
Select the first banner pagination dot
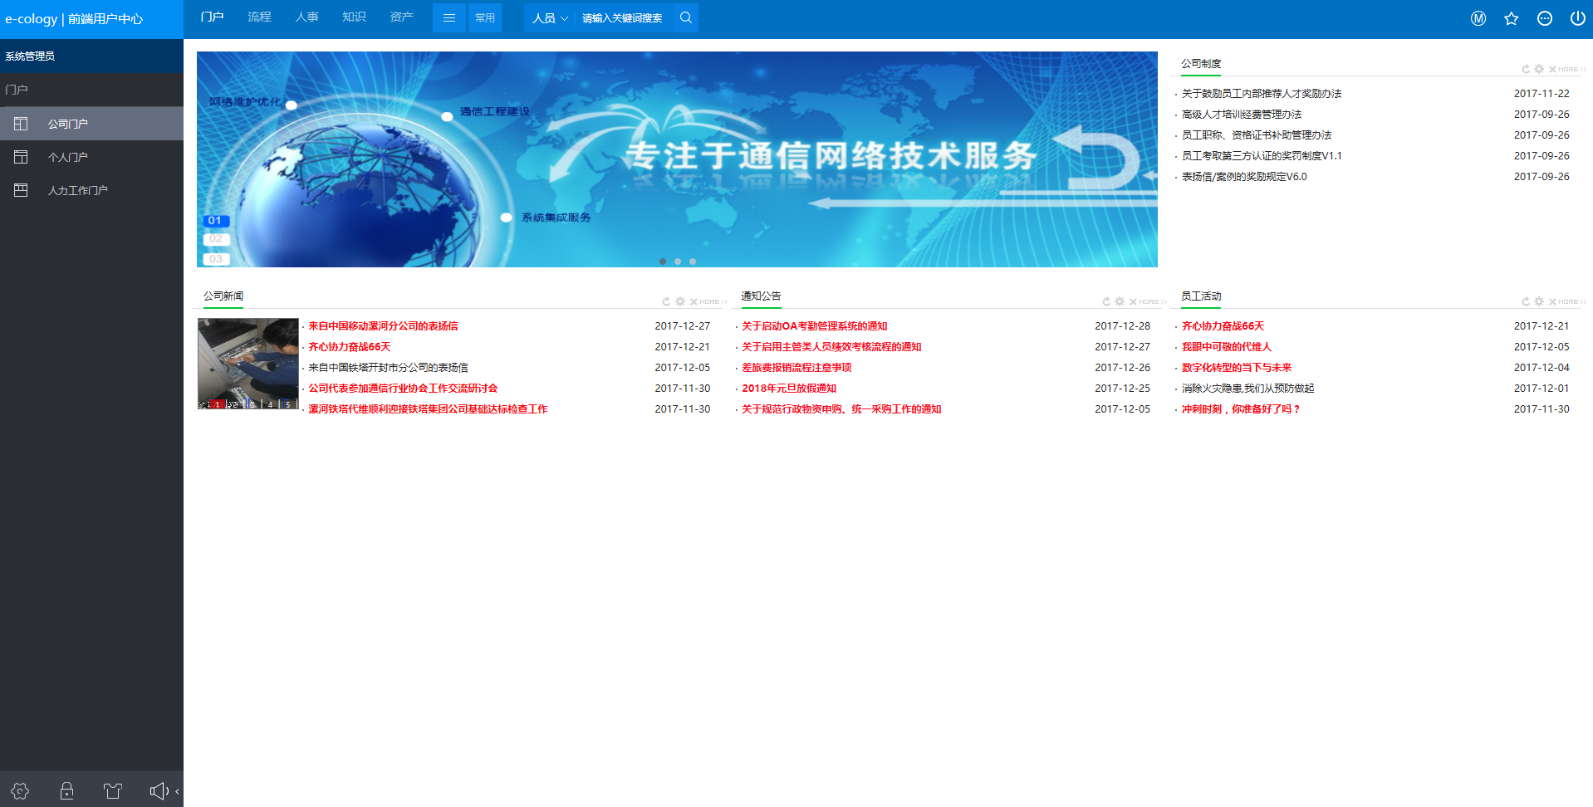click(663, 262)
